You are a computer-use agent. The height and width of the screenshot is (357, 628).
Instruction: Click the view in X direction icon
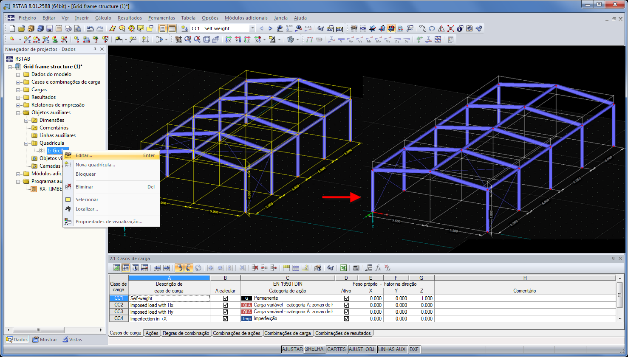pos(228,39)
